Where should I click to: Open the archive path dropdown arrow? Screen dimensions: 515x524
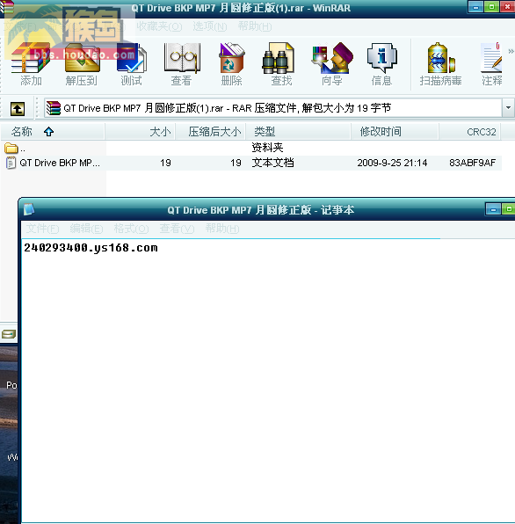tap(508, 107)
